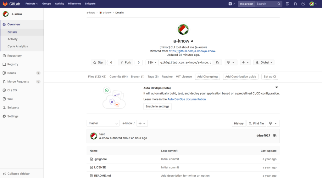This screenshot has width=322, height=178.
Task: Open the README.md file
Action: [x=102, y=175]
